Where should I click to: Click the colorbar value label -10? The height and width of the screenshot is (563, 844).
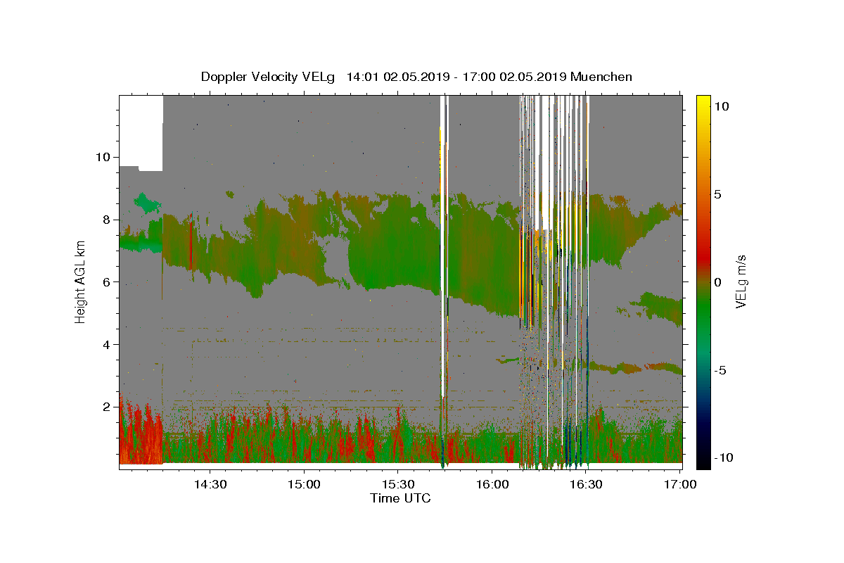click(723, 457)
